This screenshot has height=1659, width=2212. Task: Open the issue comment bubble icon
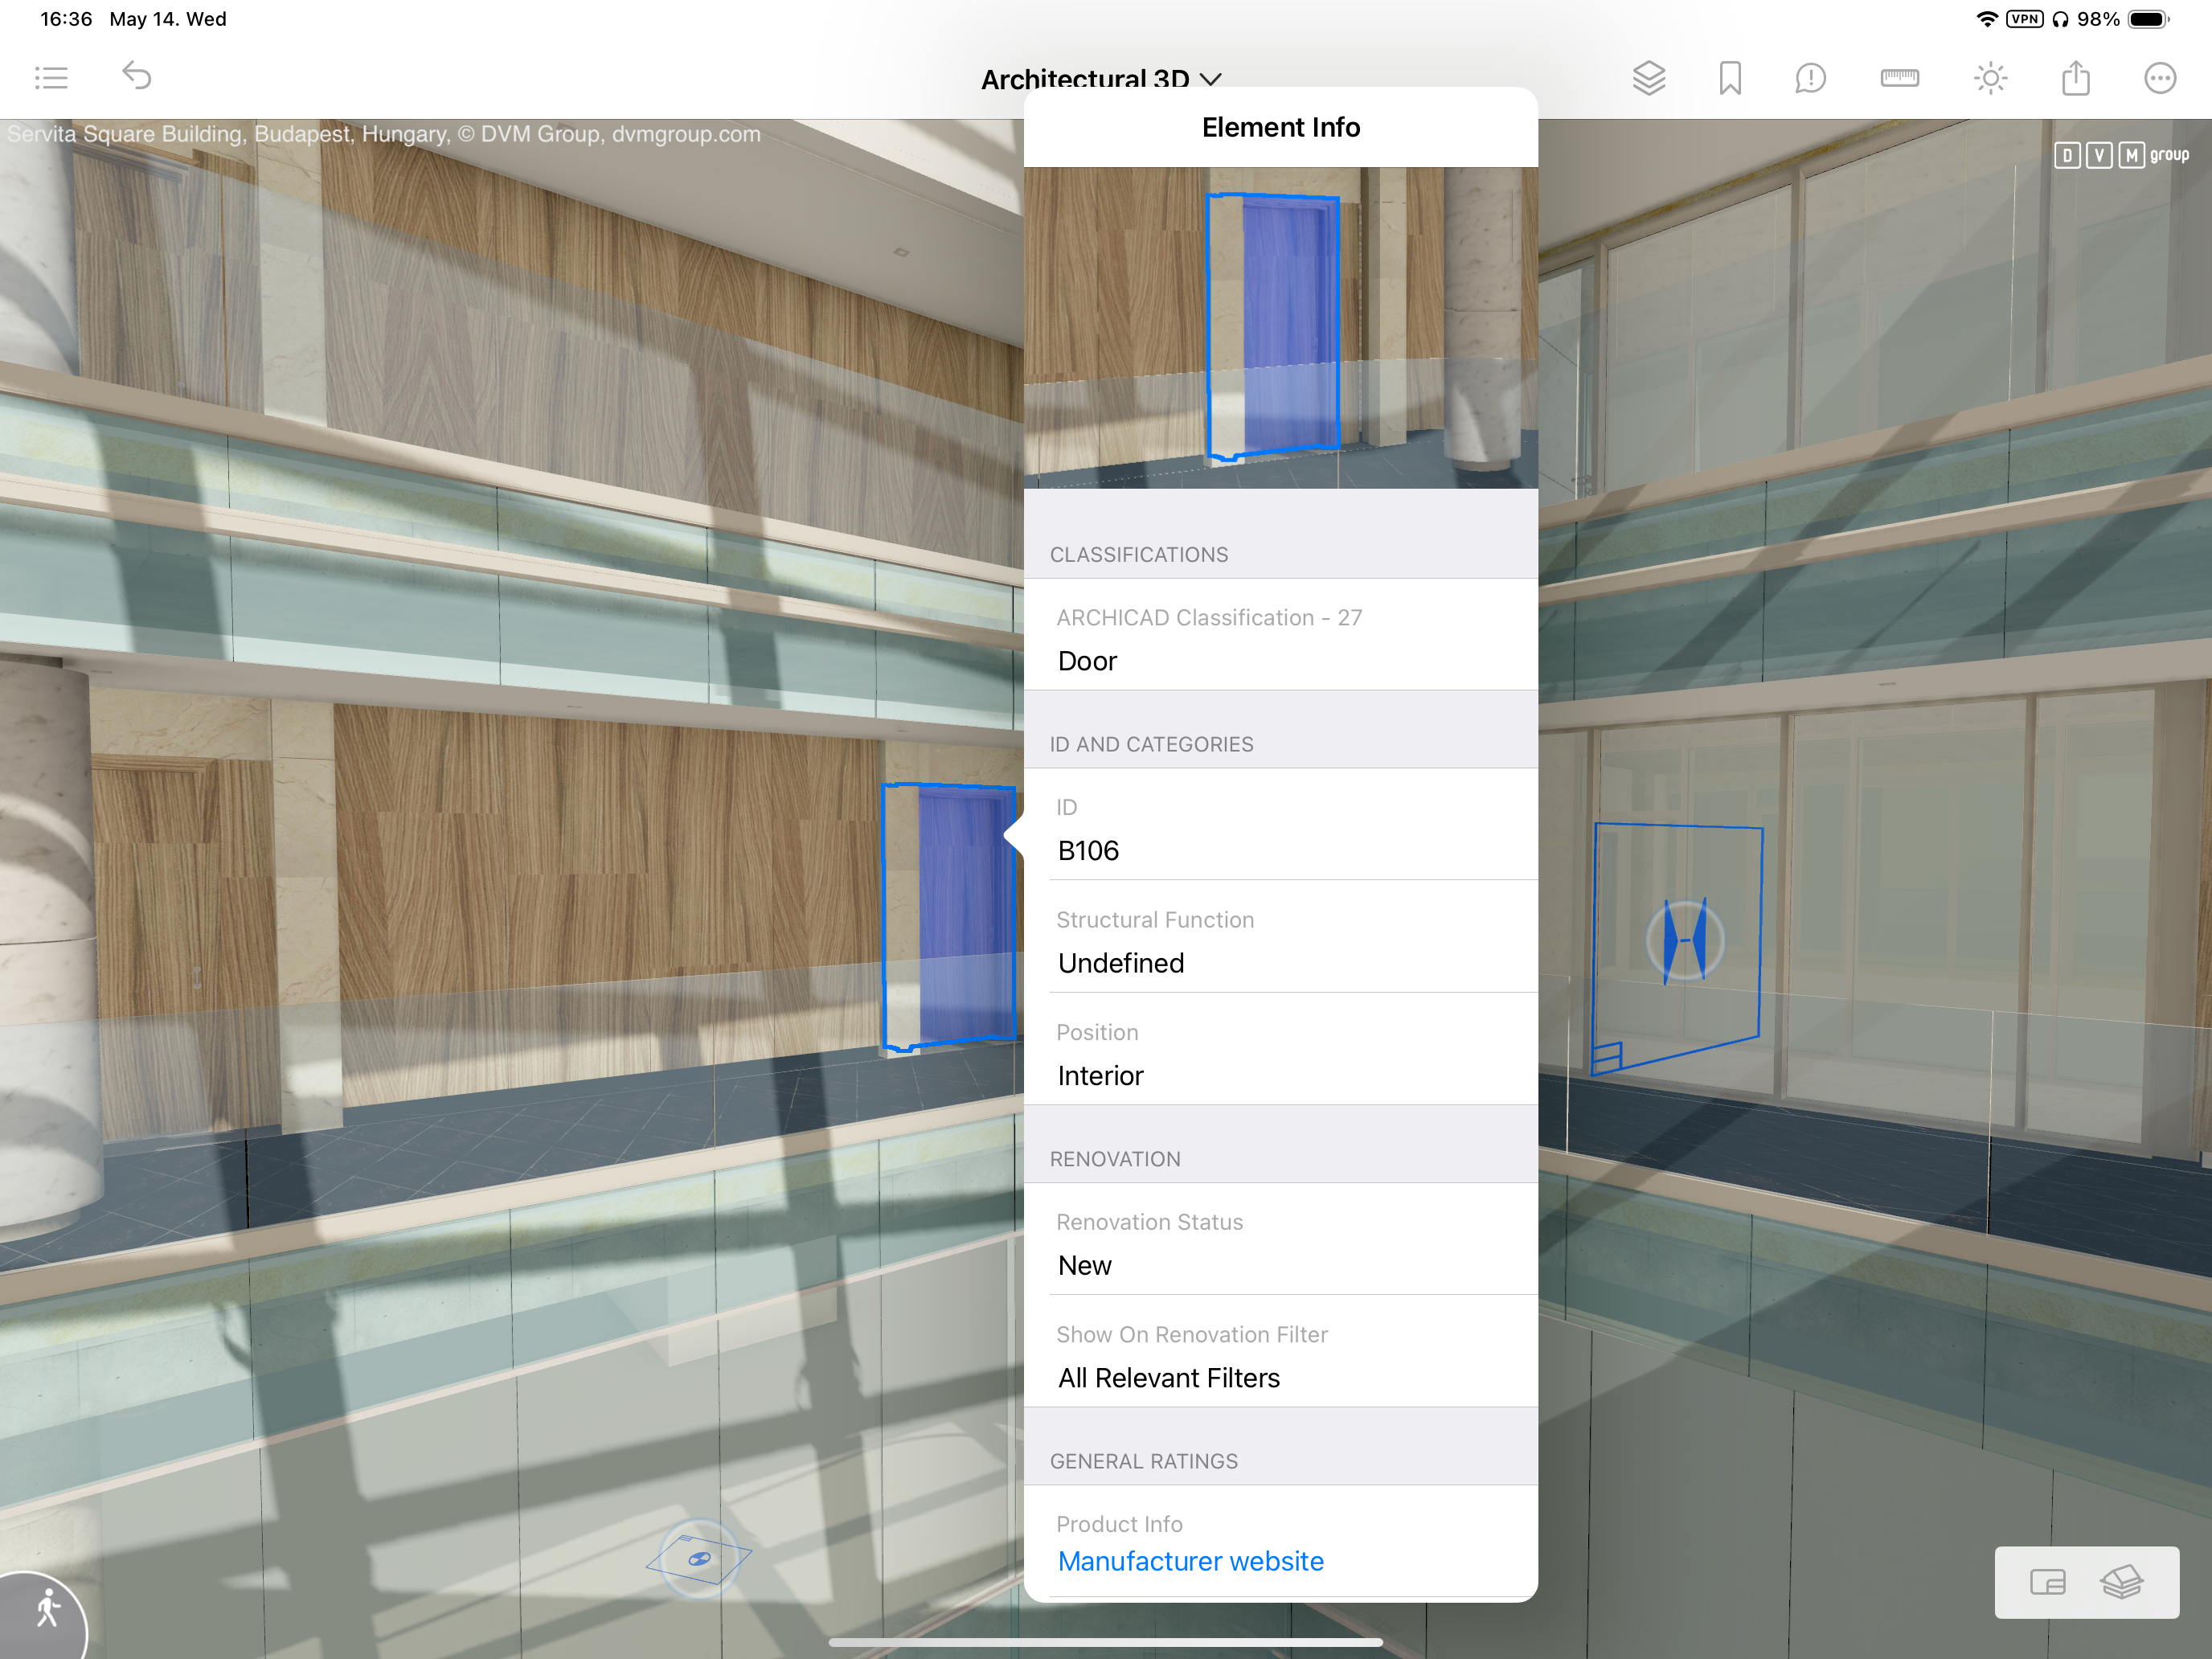click(x=1810, y=78)
